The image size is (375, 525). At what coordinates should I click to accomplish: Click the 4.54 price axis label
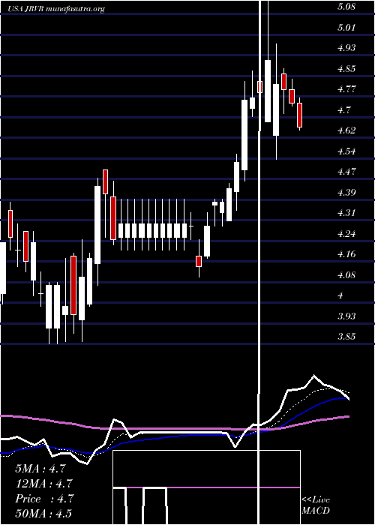click(346, 151)
